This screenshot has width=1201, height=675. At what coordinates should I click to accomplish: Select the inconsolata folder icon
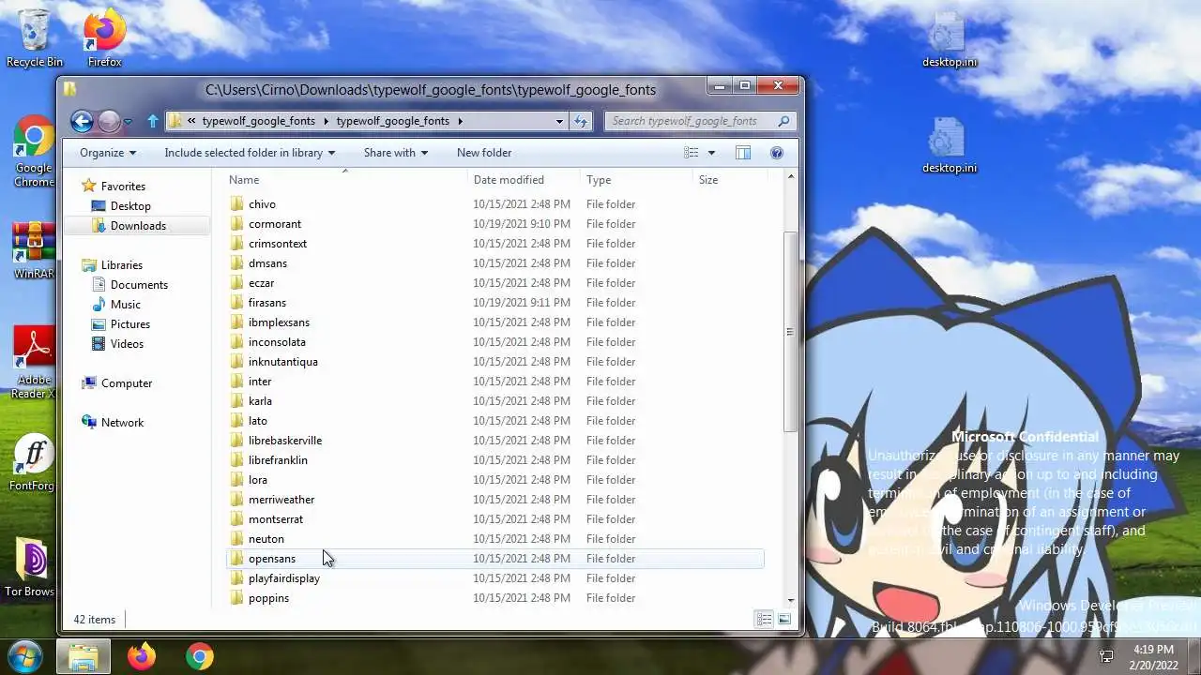(236, 342)
